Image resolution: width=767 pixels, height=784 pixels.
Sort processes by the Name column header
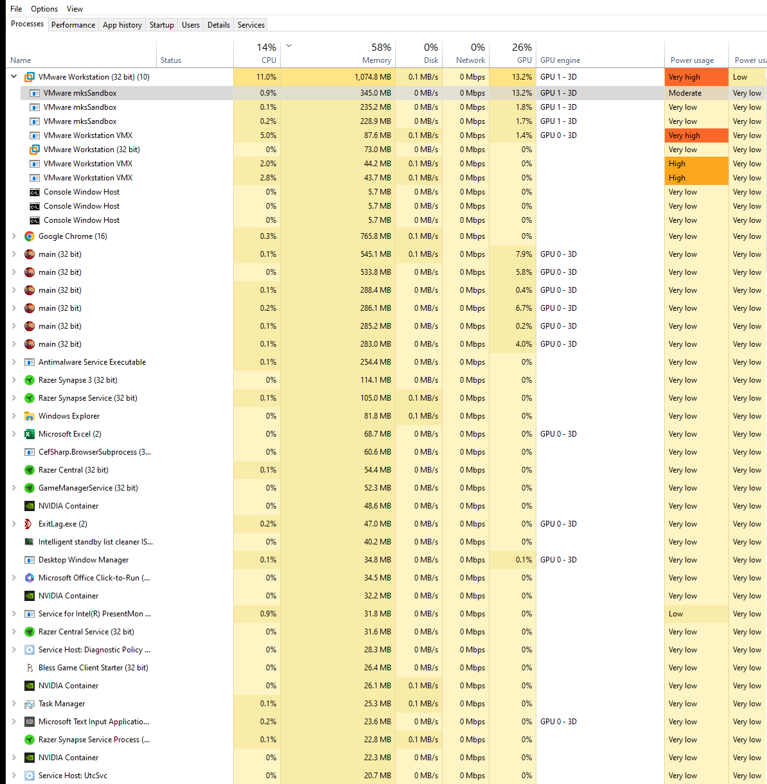82,54
